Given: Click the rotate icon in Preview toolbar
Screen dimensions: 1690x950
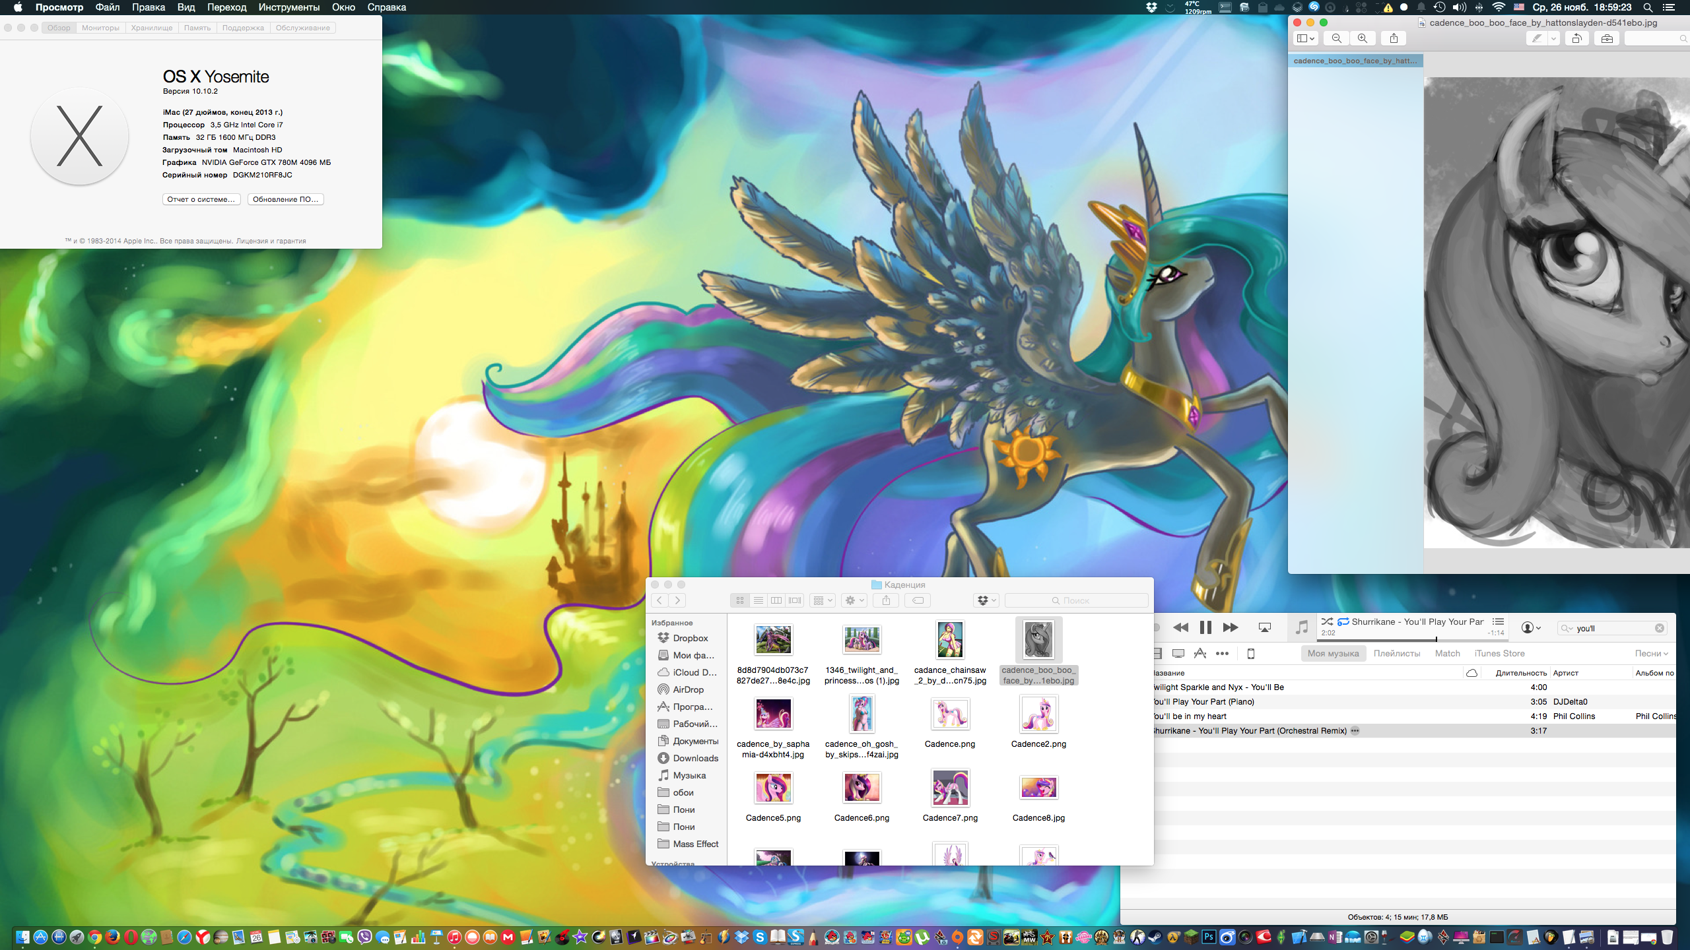Looking at the screenshot, I should [x=1576, y=38].
